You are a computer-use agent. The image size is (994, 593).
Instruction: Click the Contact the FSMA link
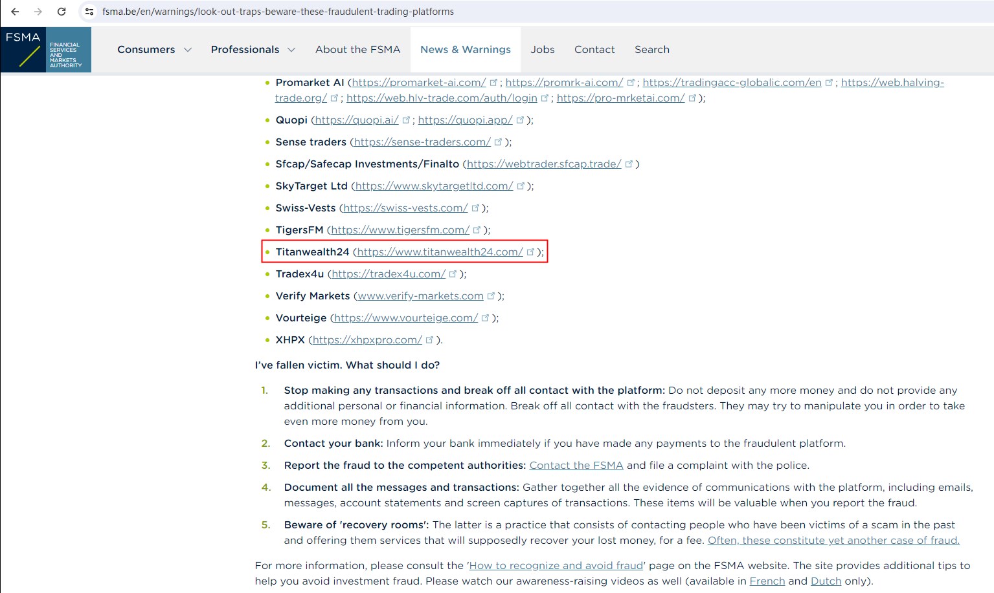(x=576, y=466)
